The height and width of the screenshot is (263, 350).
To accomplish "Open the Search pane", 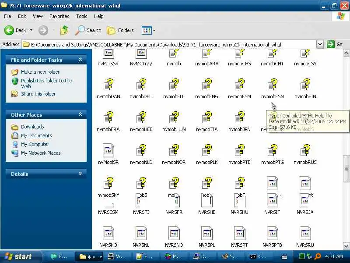I will click(x=88, y=30).
